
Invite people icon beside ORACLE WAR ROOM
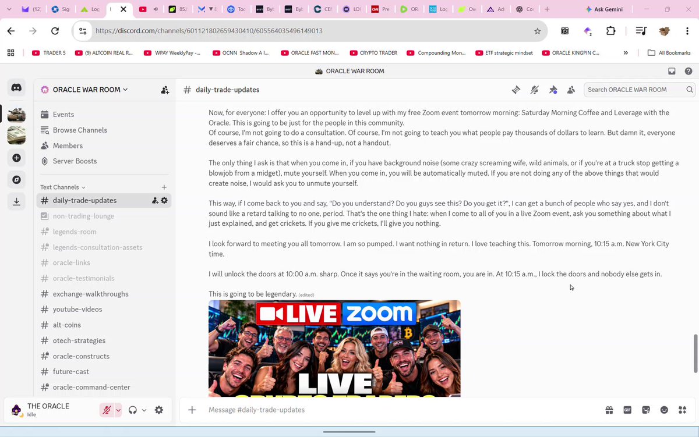[x=165, y=90]
